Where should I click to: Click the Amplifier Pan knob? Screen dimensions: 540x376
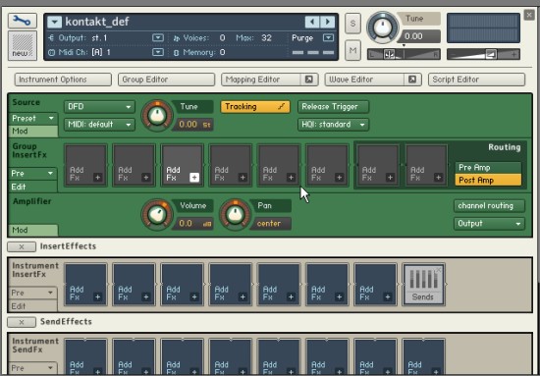[x=236, y=215]
